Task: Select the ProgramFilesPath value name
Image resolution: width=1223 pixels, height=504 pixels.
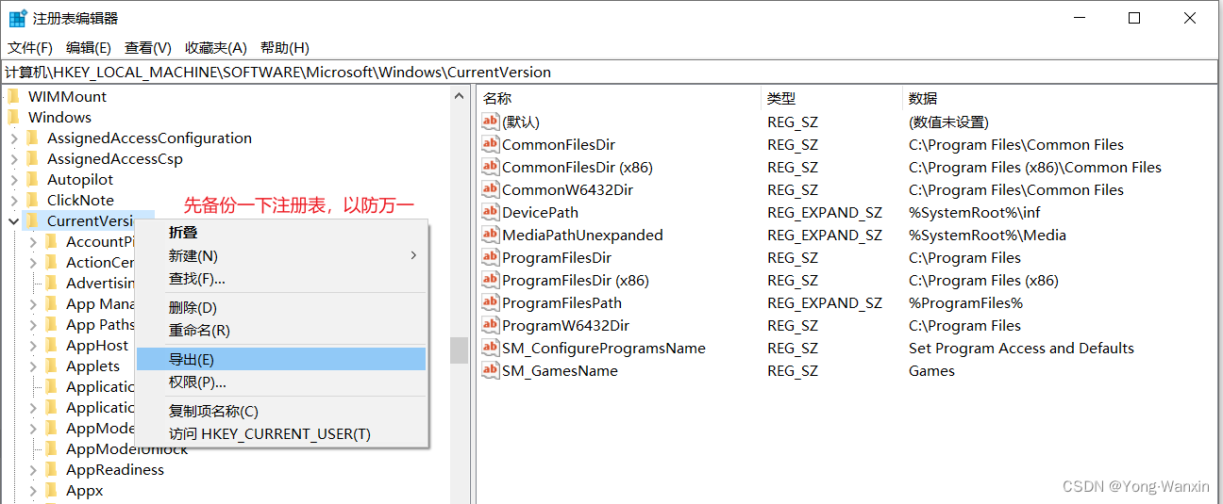Action: click(561, 302)
